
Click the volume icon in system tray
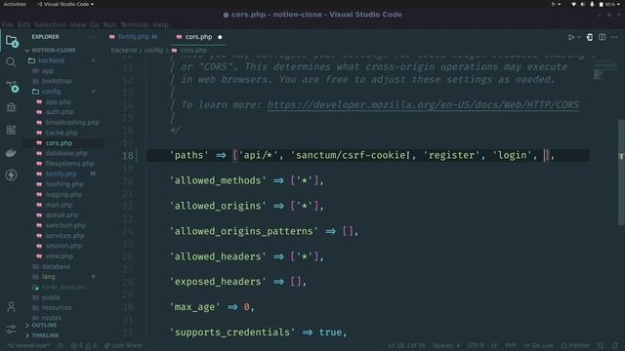point(582,4)
